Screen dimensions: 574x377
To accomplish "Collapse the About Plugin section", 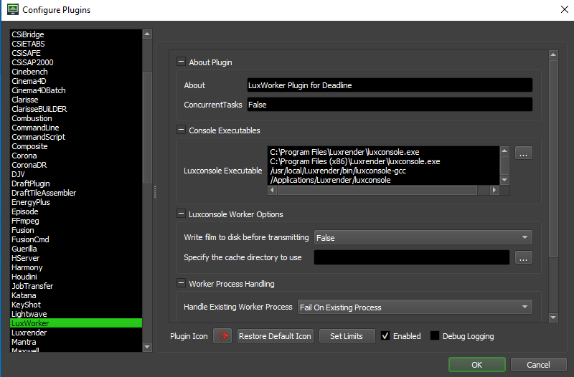I will click(181, 62).
